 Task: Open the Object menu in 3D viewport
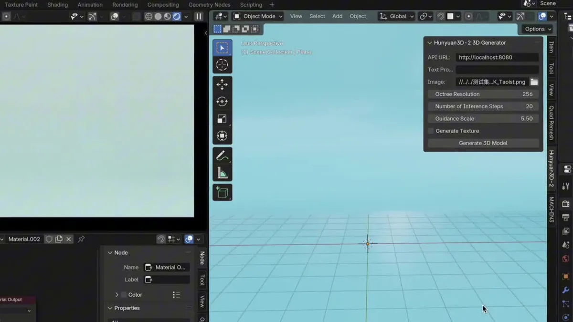358,16
